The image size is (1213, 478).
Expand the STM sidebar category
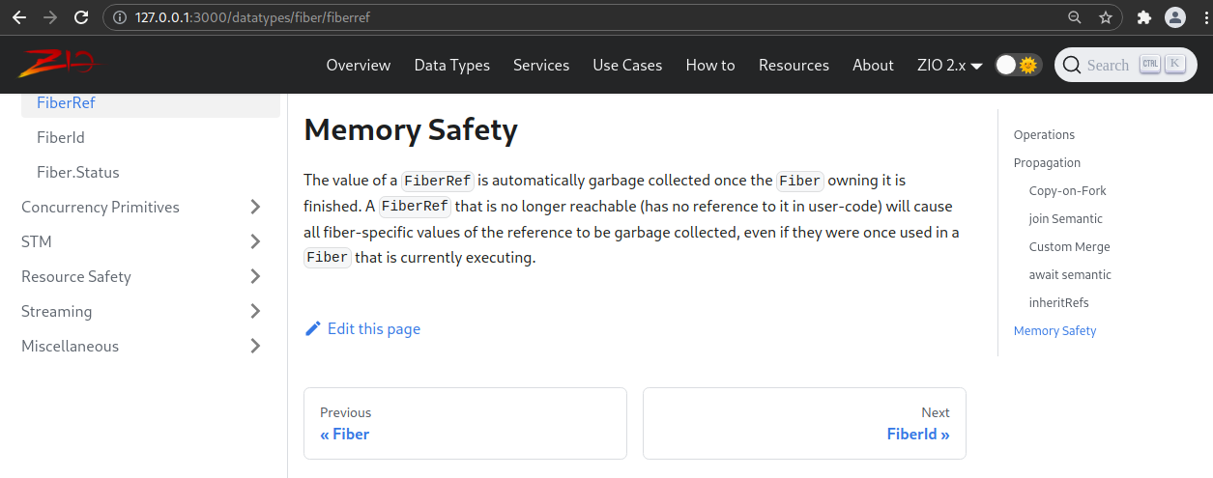point(255,241)
